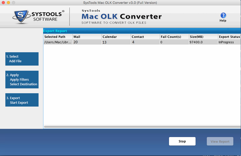241x156 pixels.
Task: Click the Export Report panel title
Action: tap(55, 31)
